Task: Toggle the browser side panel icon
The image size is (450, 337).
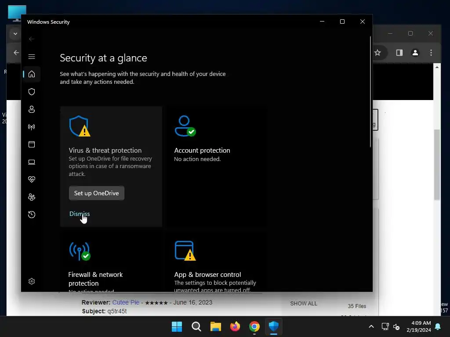Action: [399, 53]
